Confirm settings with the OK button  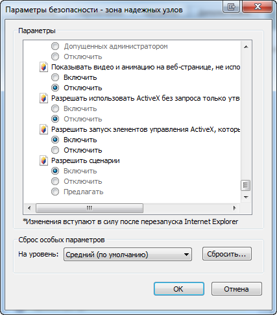click(179, 289)
